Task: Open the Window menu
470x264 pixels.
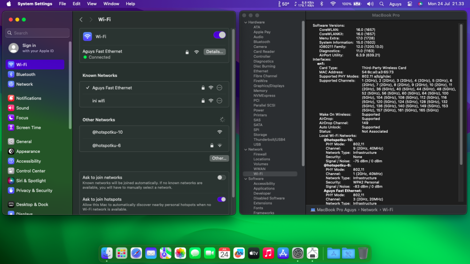Action: [x=111, y=4]
